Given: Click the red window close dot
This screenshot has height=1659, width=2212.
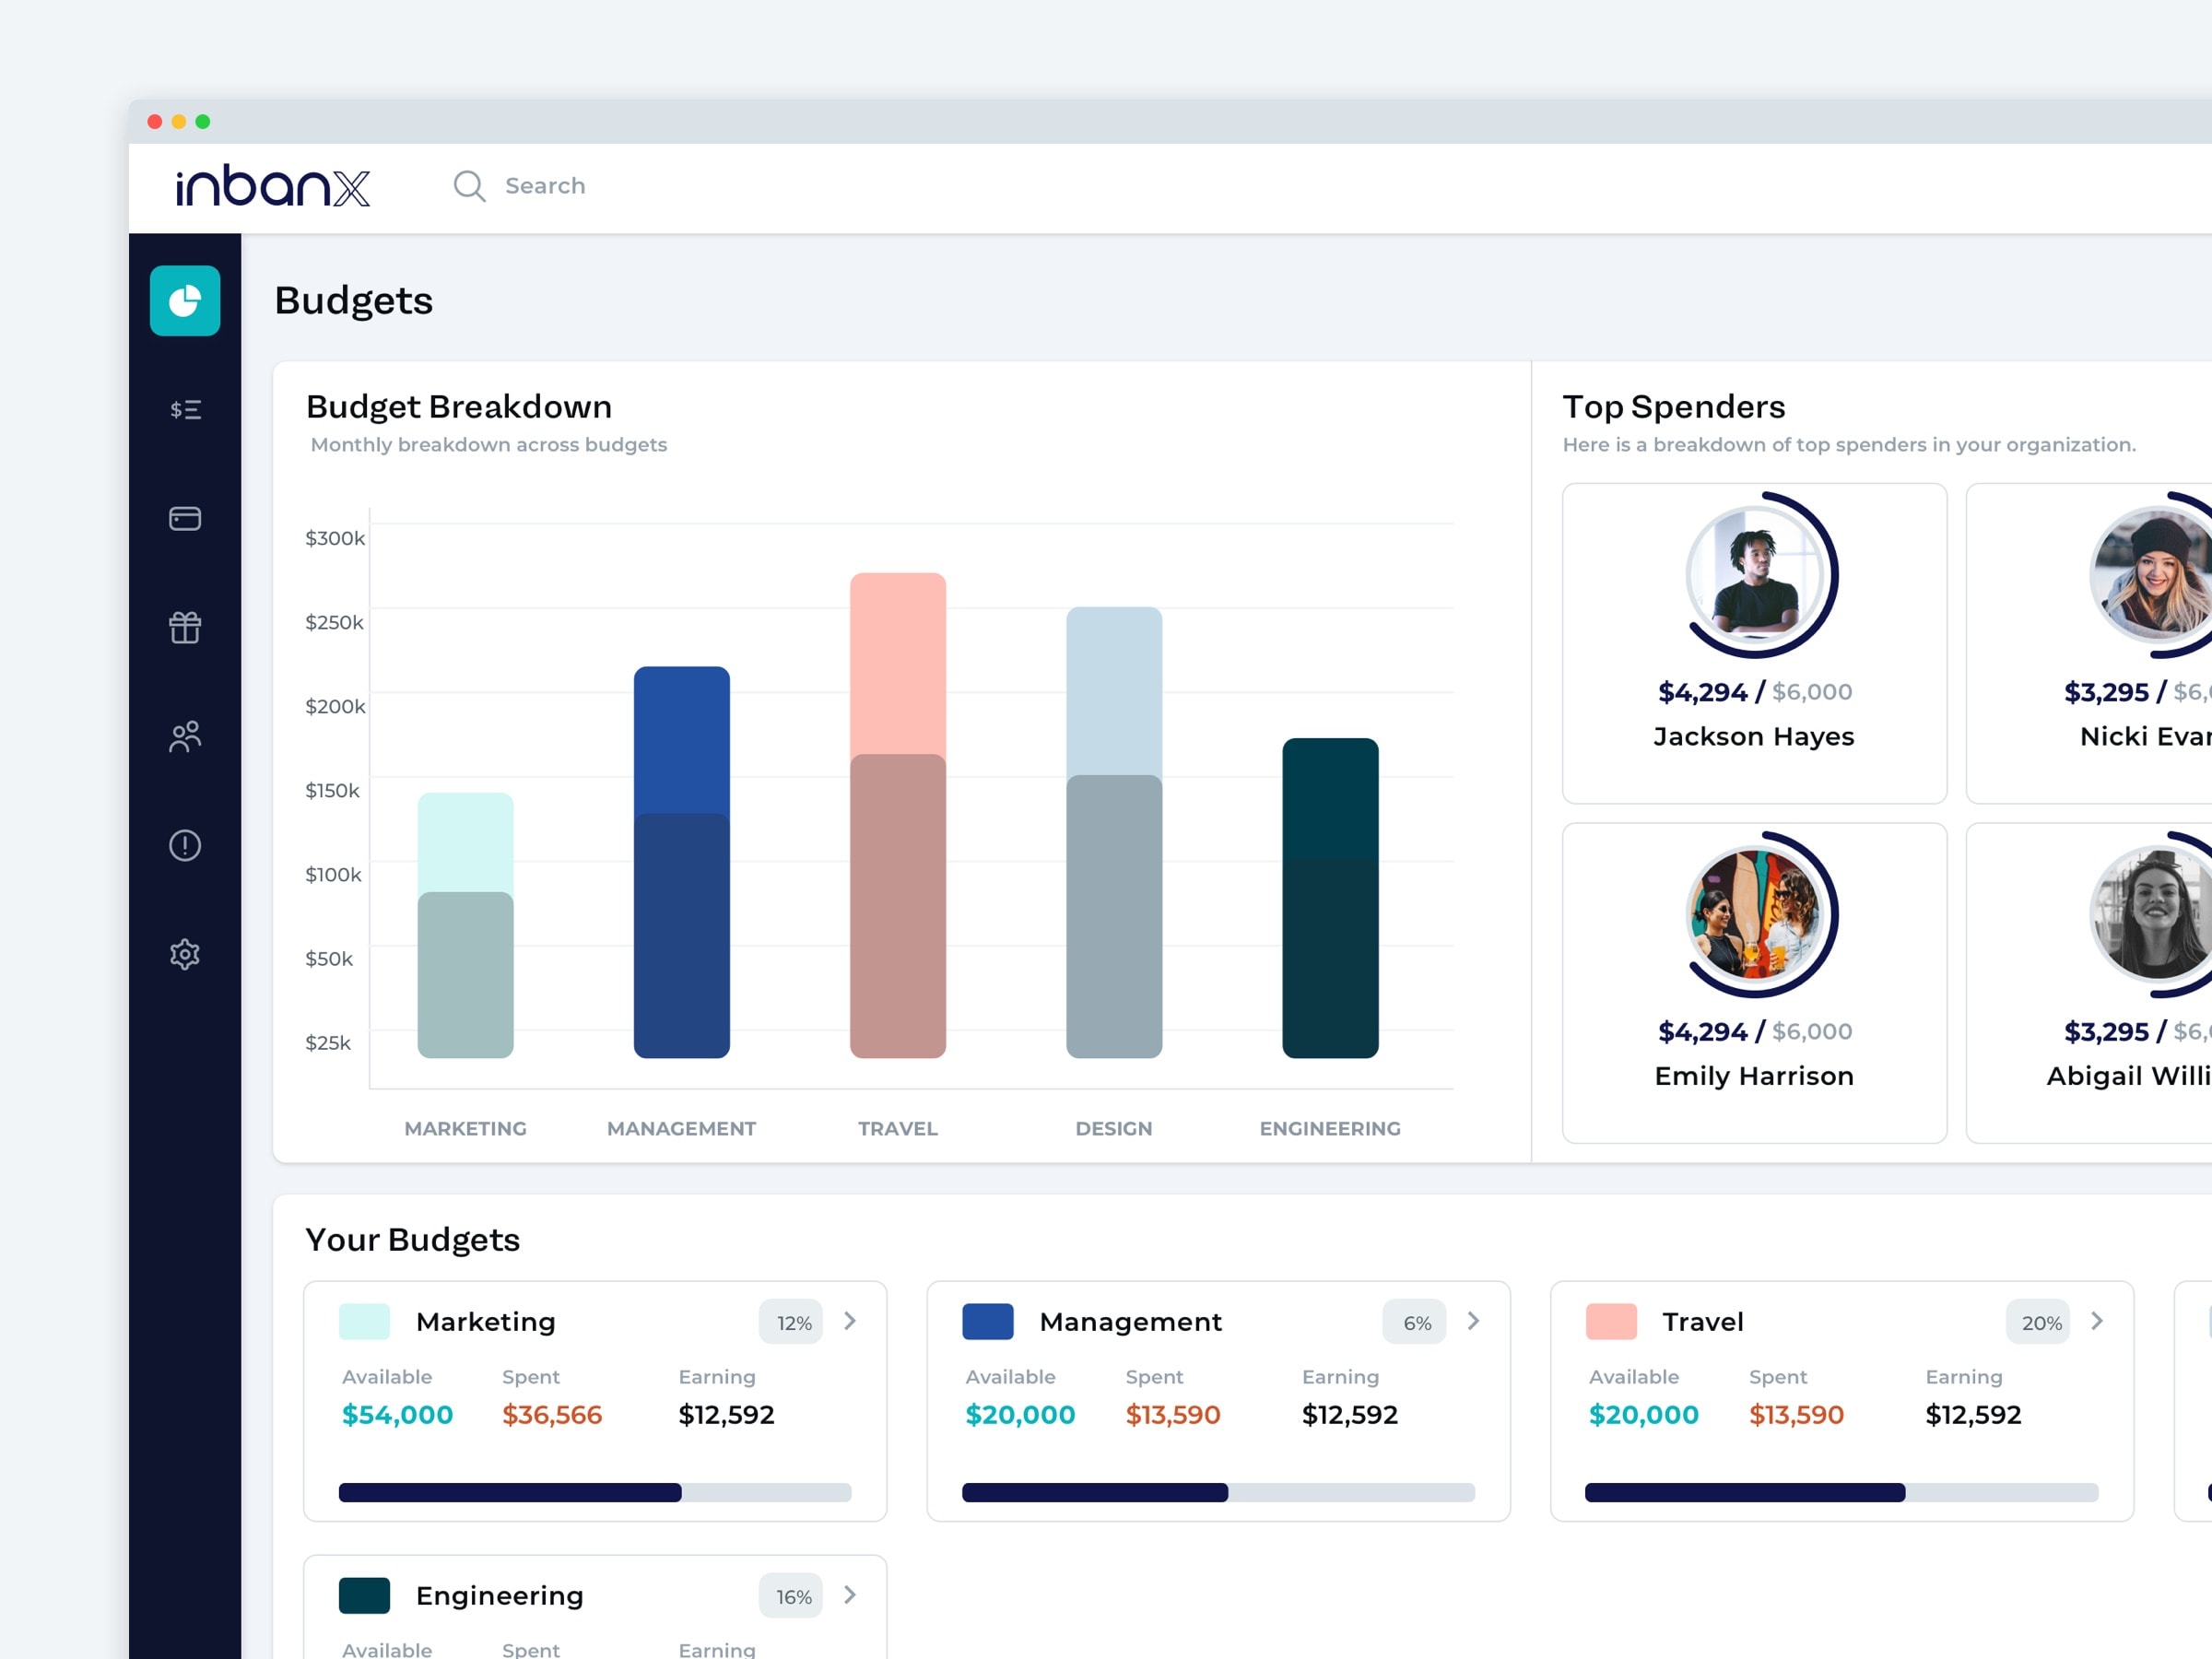Looking at the screenshot, I should point(155,122).
